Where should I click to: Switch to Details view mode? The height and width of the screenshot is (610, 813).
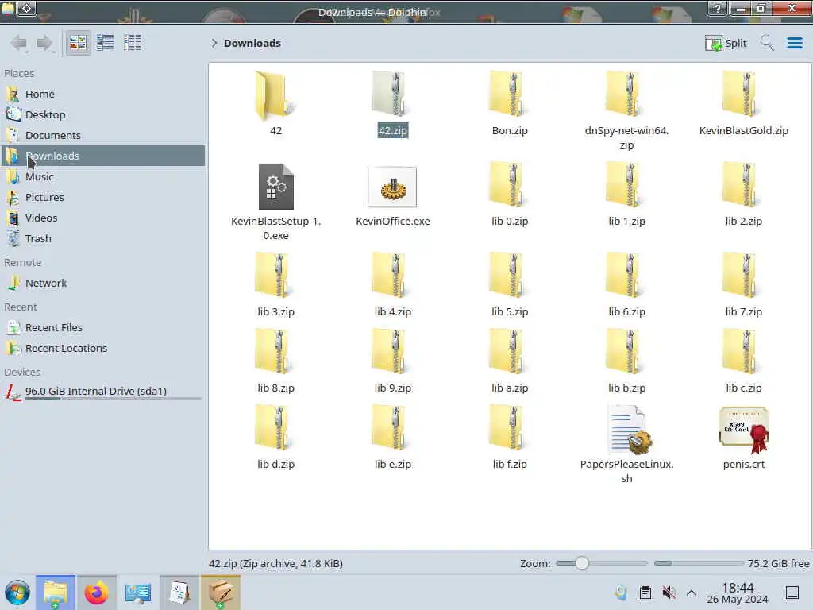133,43
